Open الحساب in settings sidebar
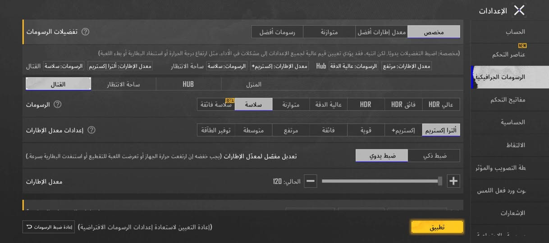Screen dimensions: 549x243 click(510, 32)
